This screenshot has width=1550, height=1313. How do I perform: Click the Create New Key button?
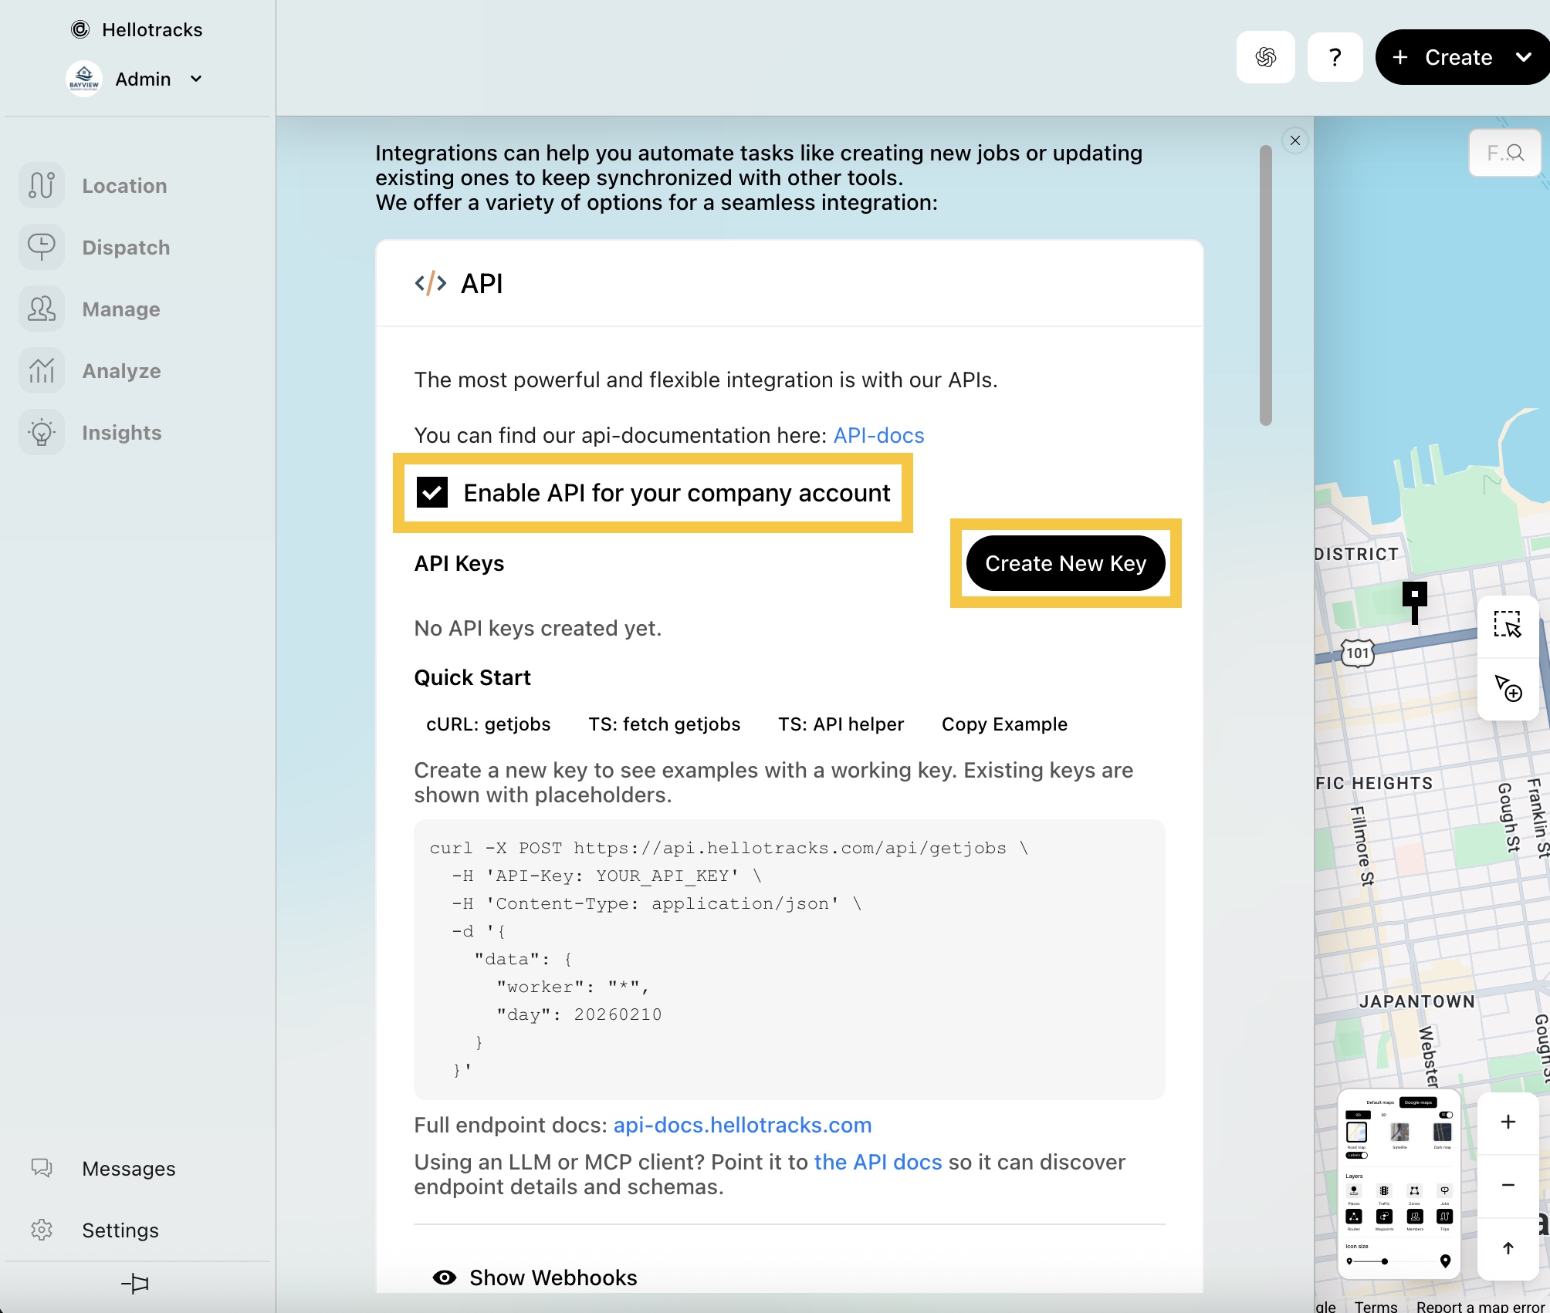(1065, 563)
